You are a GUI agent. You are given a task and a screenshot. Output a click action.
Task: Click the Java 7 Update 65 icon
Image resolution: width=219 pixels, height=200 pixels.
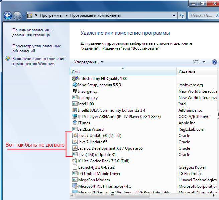(x=75, y=142)
